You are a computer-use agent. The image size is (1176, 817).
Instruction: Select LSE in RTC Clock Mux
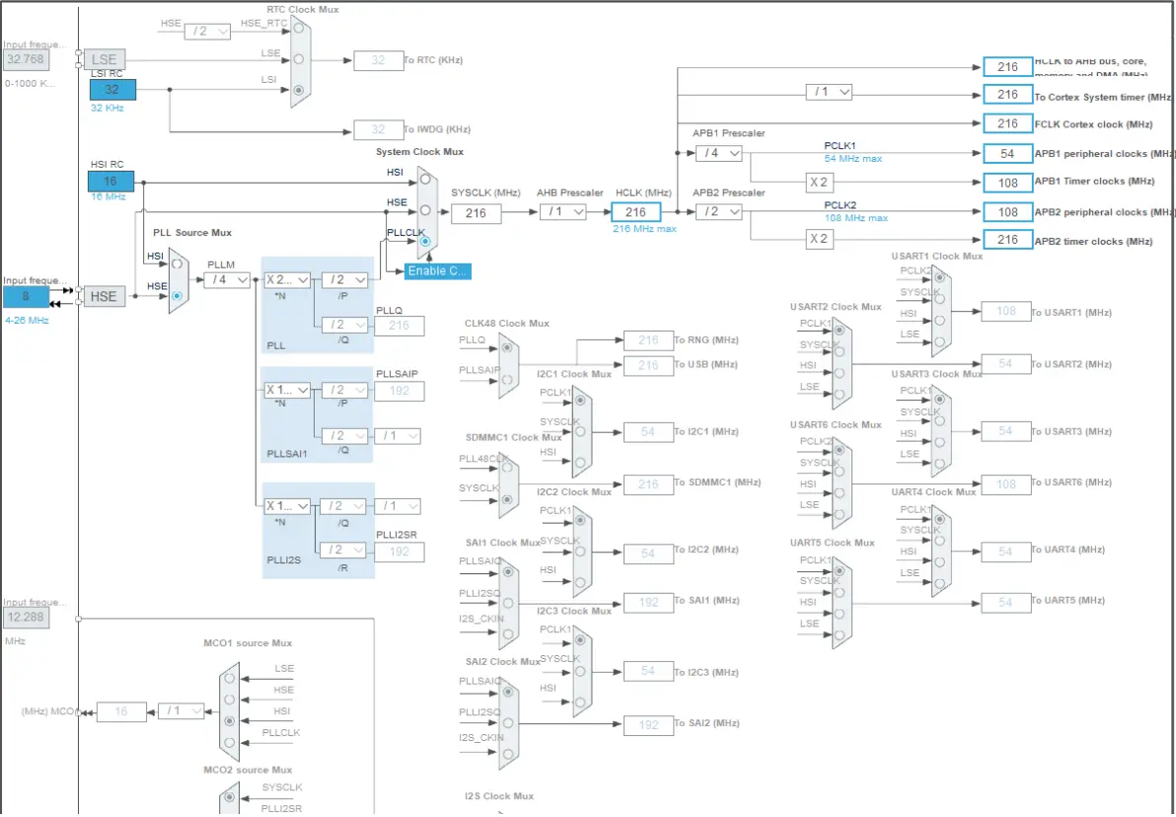coord(300,61)
